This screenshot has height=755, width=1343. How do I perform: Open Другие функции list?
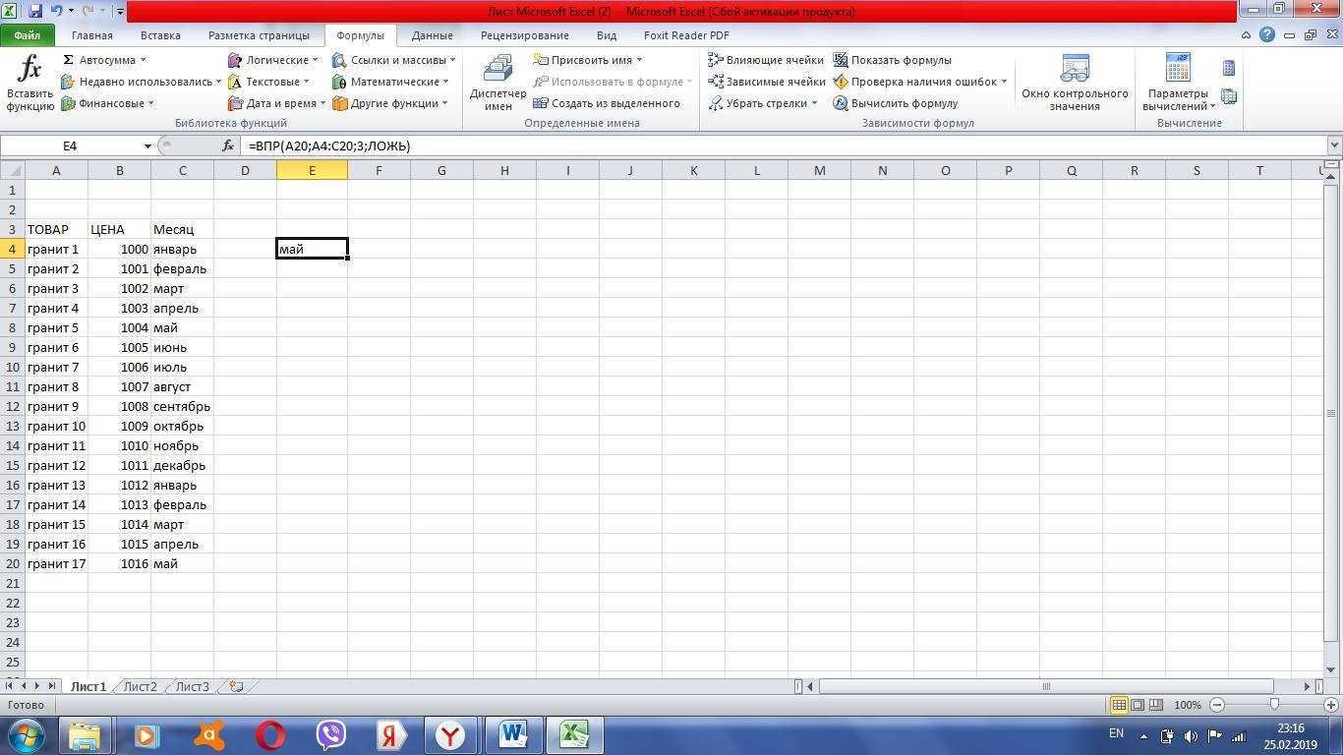coord(389,103)
